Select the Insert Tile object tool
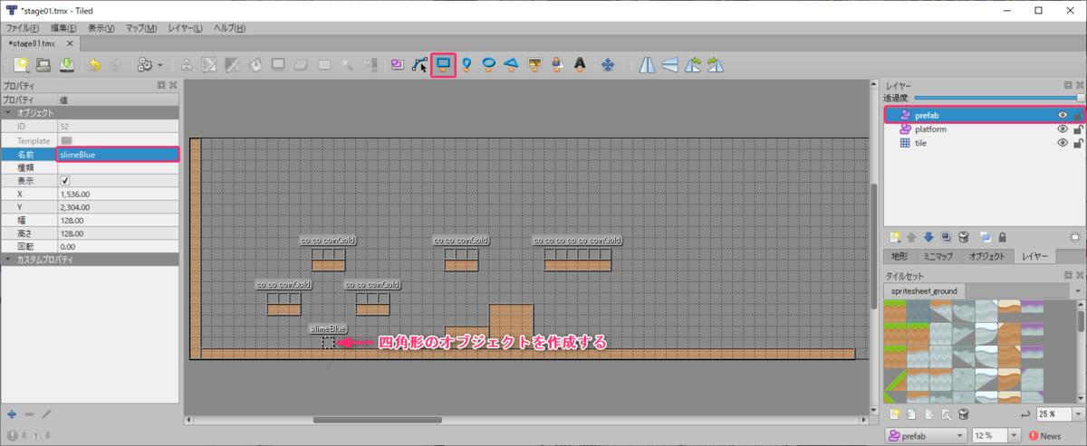The width and height of the screenshot is (1087, 446). tap(534, 65)
